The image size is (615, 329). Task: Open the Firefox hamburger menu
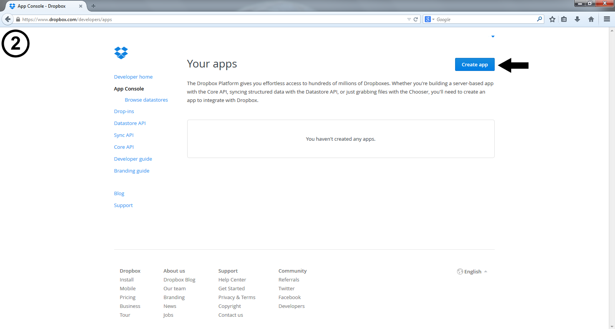(607, 19)
